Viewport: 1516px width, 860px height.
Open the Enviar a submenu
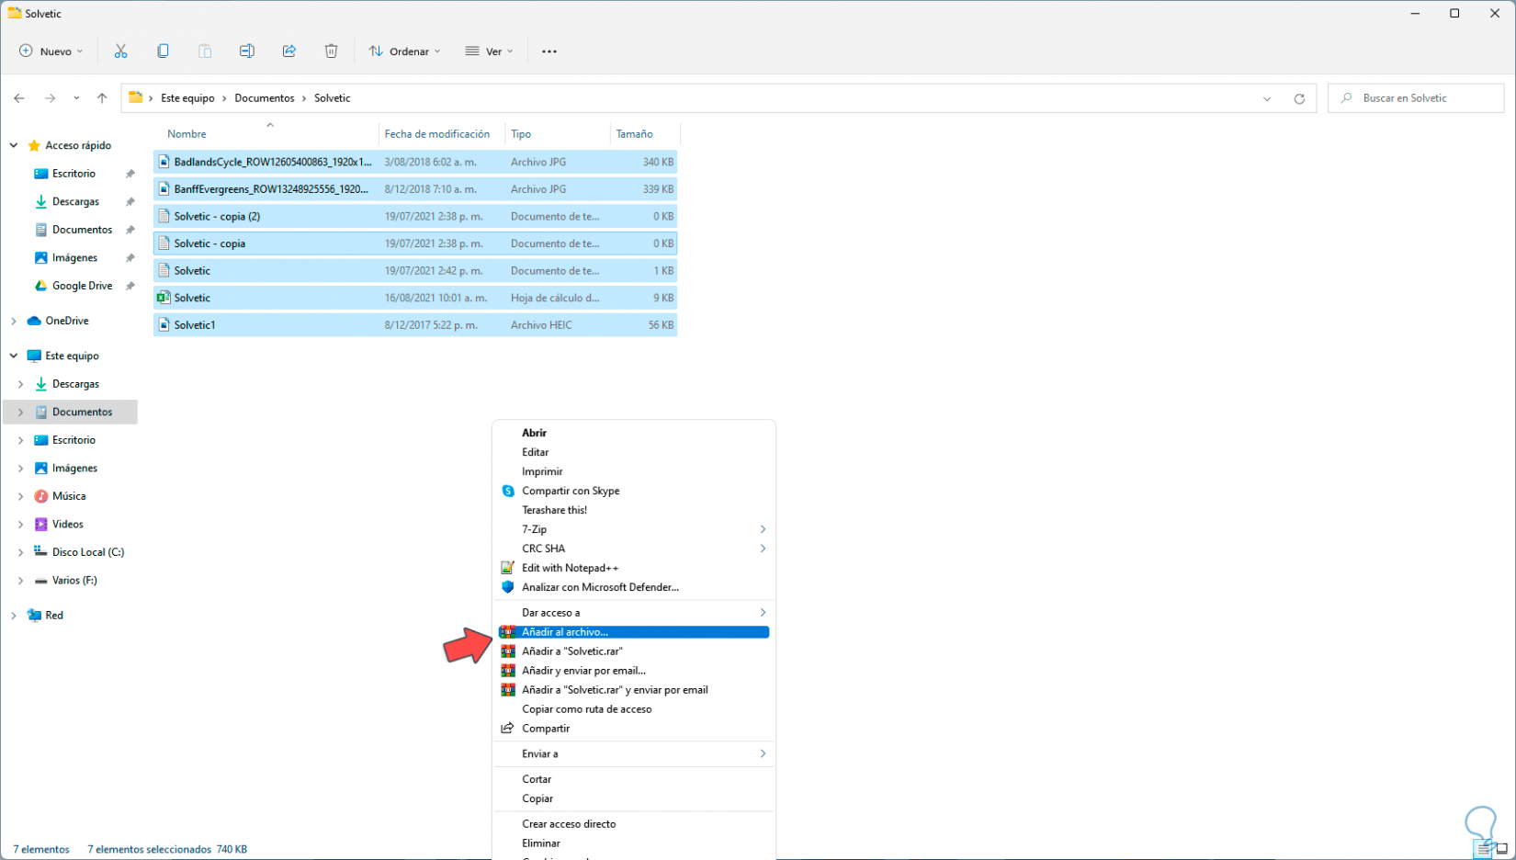(x=634, y=753)
